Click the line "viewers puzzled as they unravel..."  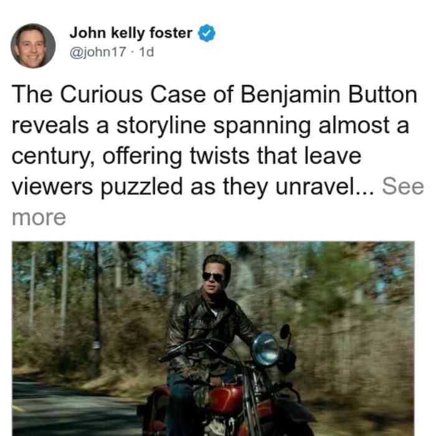pos(193,186)
